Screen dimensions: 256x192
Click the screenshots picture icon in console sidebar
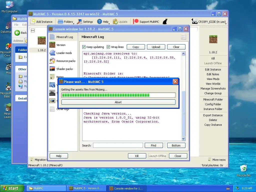pos(52,101)
